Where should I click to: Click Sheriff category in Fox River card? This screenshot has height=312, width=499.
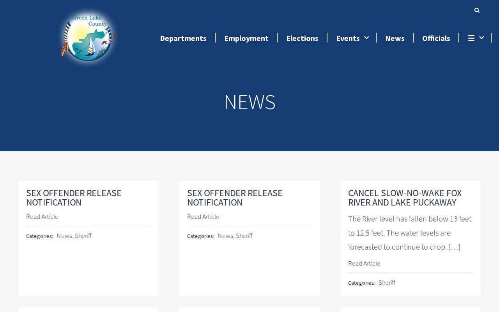(387, 282)
